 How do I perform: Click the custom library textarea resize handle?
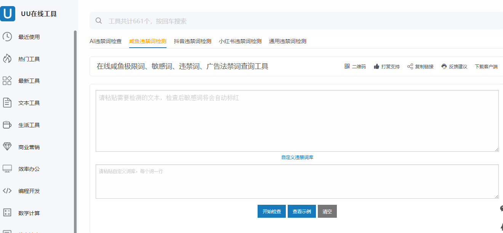497,196
